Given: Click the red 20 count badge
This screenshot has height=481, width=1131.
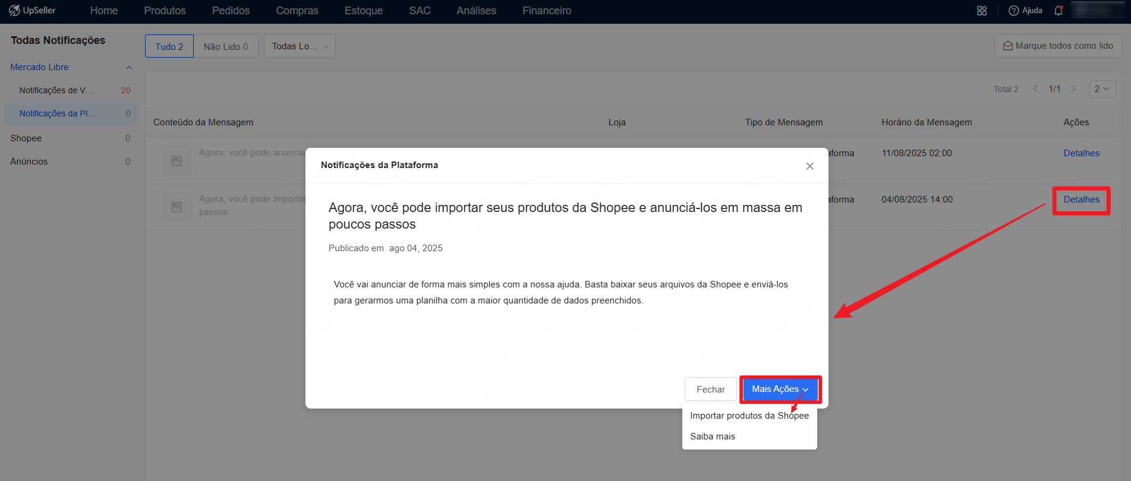Looking at the screenshot, I should click(125, 90).
